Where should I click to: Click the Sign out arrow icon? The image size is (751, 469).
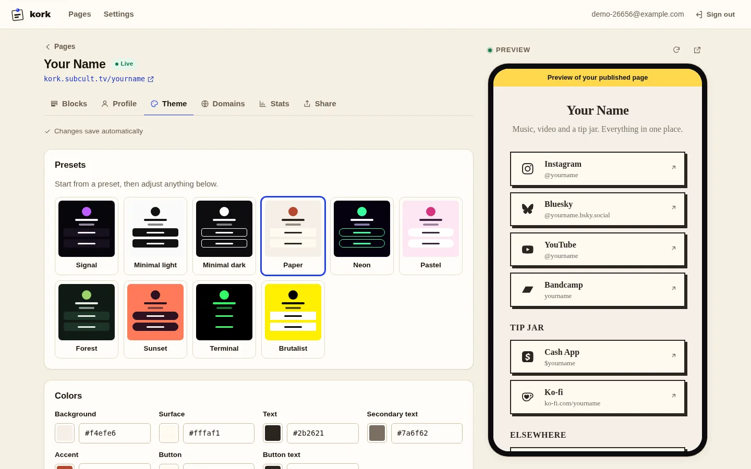click(699, 15)
